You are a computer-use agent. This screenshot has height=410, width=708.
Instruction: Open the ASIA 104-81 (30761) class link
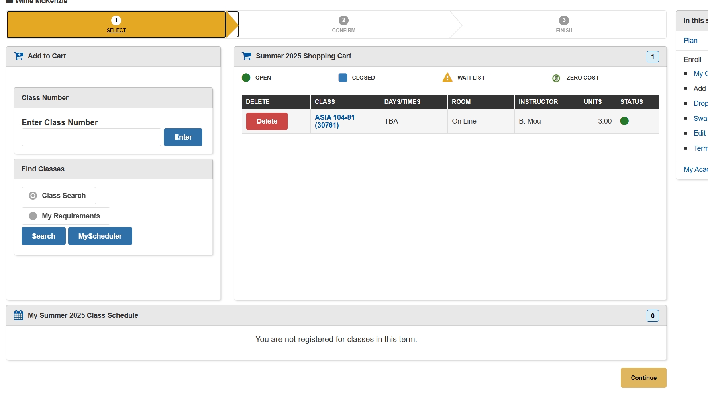(x=334, y=121)
